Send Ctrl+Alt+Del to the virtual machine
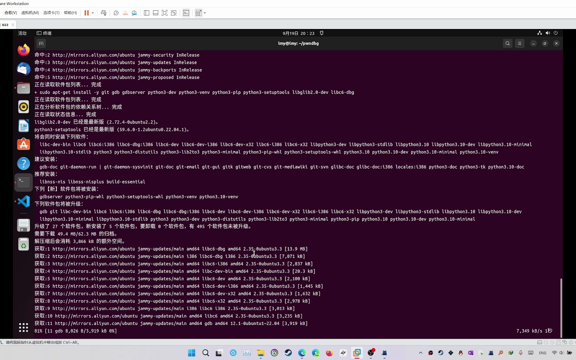Viewport: 576px width, 360px height. (x=104, y=13)
